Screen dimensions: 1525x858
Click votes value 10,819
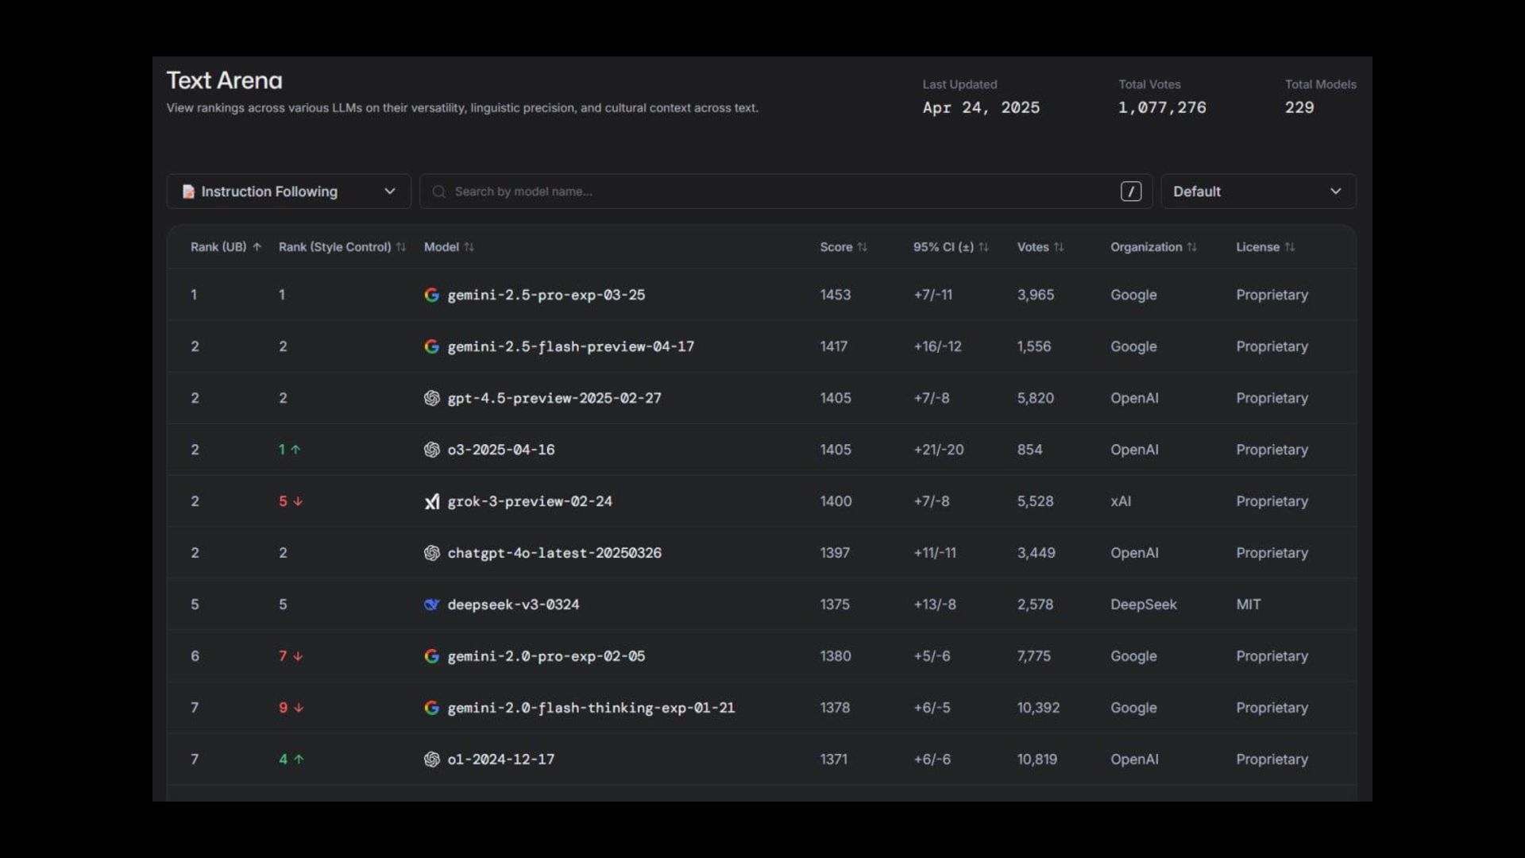pyautogui.click(x=1037, y=759)
